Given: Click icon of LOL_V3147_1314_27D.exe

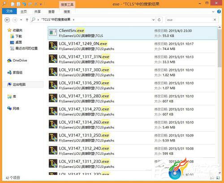Looking at the screenshot, I should pyautogui.click(x=53, y=111).
